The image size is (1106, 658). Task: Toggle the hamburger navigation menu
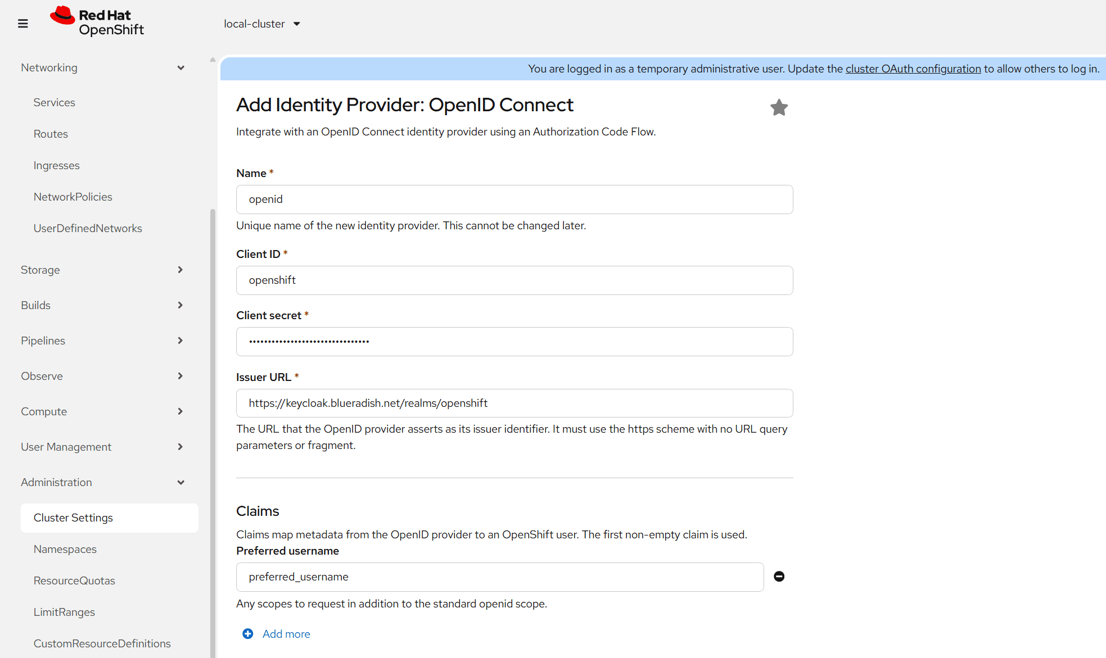pos(23,24)
